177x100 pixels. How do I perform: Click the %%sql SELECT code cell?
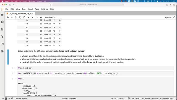pyautogui.click(x=95, y=86)
